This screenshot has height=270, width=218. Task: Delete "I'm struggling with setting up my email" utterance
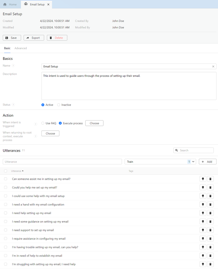coord(210,264)
